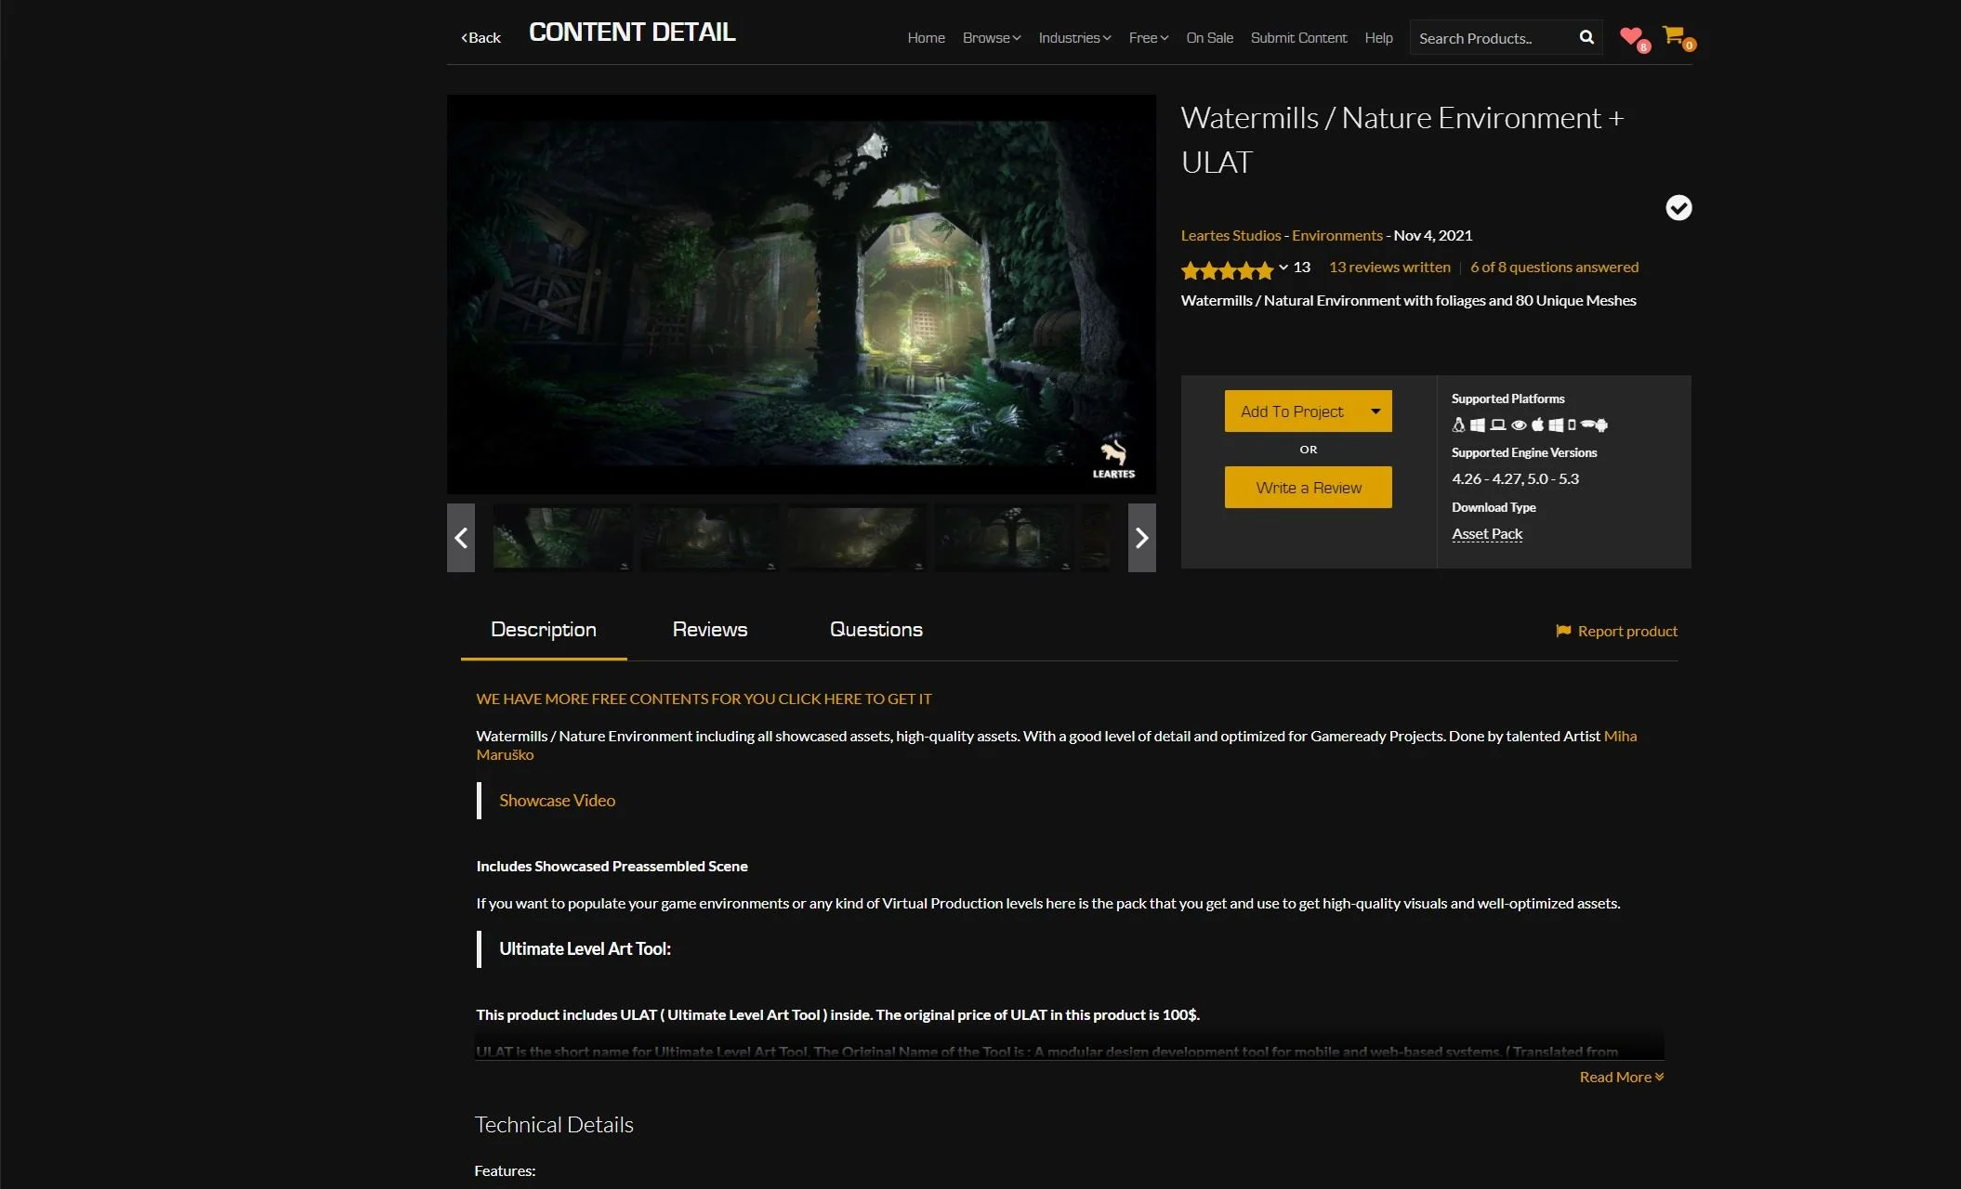This screenshot has width=1961, height=1189.
Task: Switch to the Reviews tab
Action: pyautogui.click(x=709, y=630)
